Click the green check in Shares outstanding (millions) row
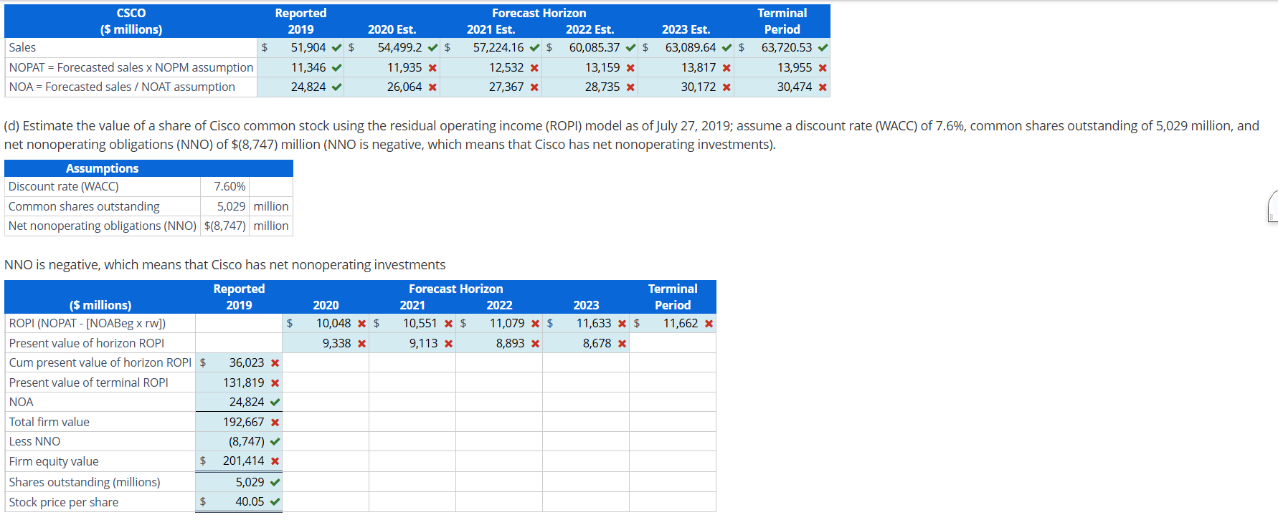 [275, 483]
